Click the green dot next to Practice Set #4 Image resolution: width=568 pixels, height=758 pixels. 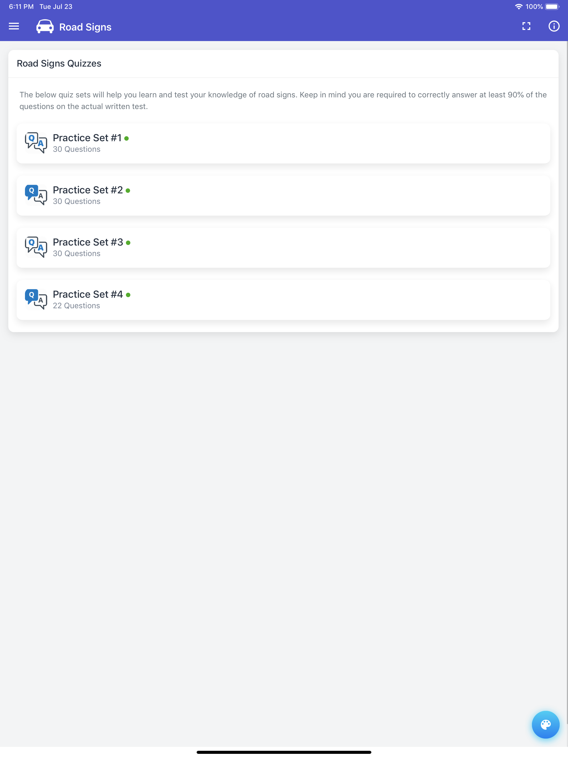click(128, 294)
